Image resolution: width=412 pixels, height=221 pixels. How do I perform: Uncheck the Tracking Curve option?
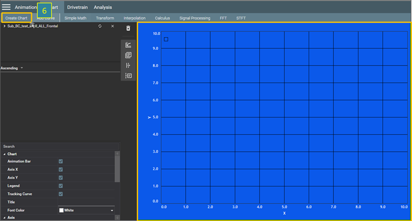coord(61,194)
